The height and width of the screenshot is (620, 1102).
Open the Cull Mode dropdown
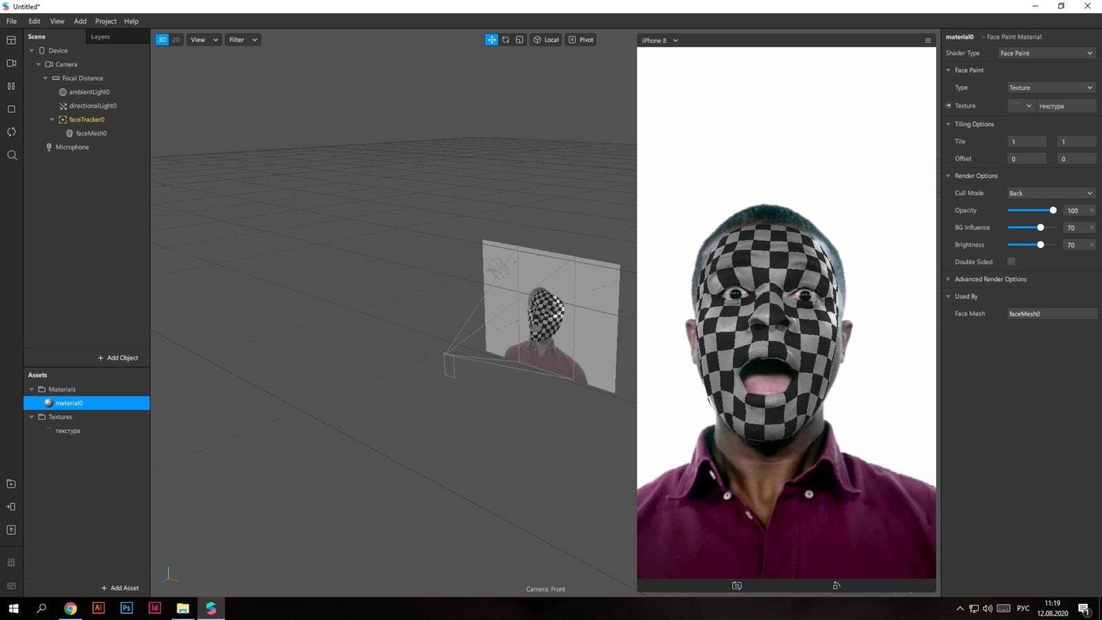point(1050,194)
